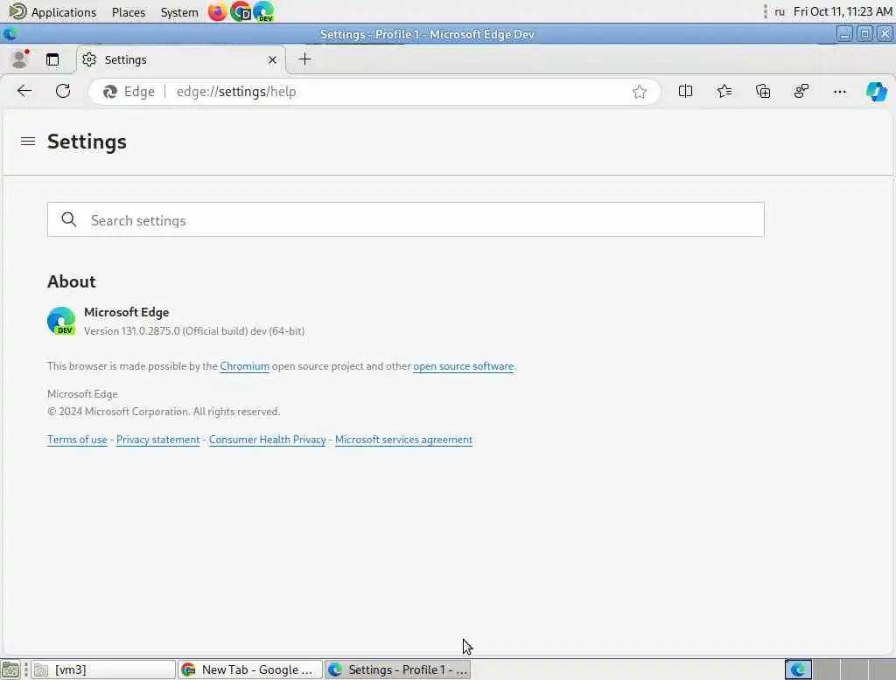896x680 pixels.
Task: Open a new tab with the plus button
Action: pyautogui.click(x=305, y=59)
